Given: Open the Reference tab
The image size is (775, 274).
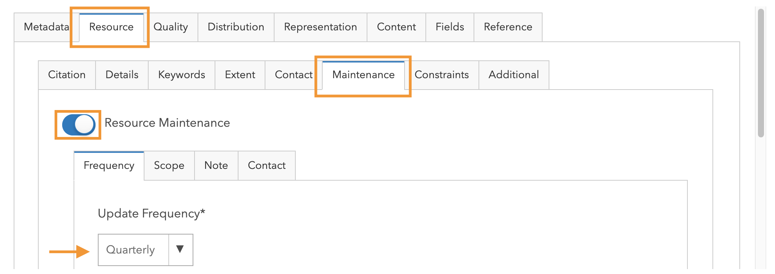Looking at the screenshot, I should [507, 27].
